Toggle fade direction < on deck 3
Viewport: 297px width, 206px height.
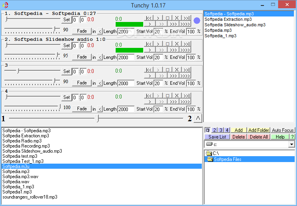coord(100,83)
